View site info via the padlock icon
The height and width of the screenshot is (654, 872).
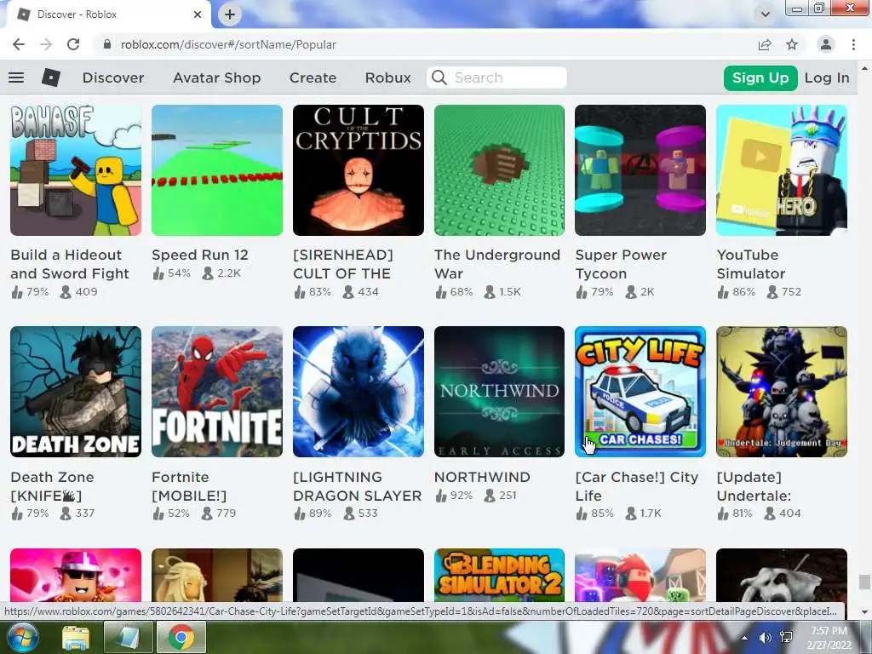107,44
